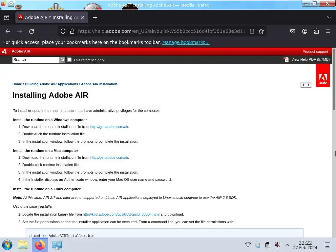The height and width of the screenshot is (252, 336).
Task: Open Building Adobe AIR Applications breadcrumb
Action: pos(52,84)
